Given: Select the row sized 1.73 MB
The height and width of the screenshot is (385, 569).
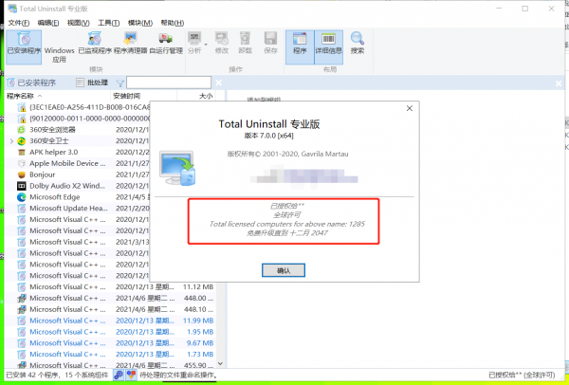Looking at the screenshot, I should (110, 355).
